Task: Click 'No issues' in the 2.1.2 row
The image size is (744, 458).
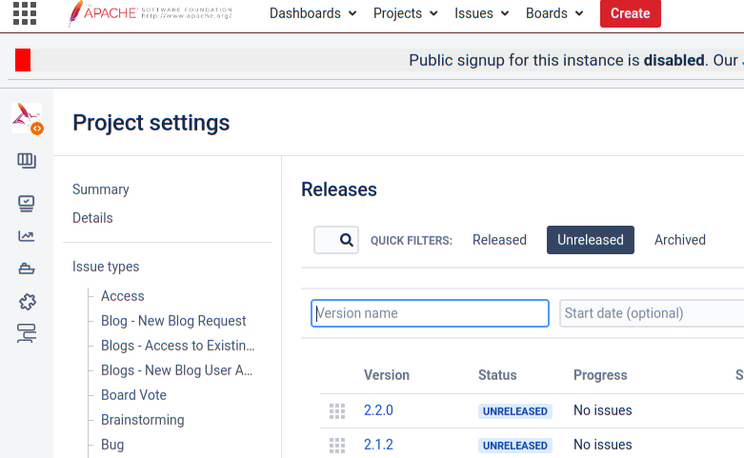Action: point(603,445)
